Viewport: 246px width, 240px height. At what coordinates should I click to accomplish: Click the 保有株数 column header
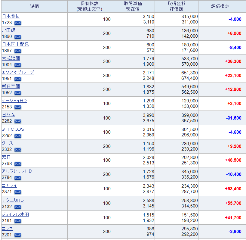click(89, 6)
